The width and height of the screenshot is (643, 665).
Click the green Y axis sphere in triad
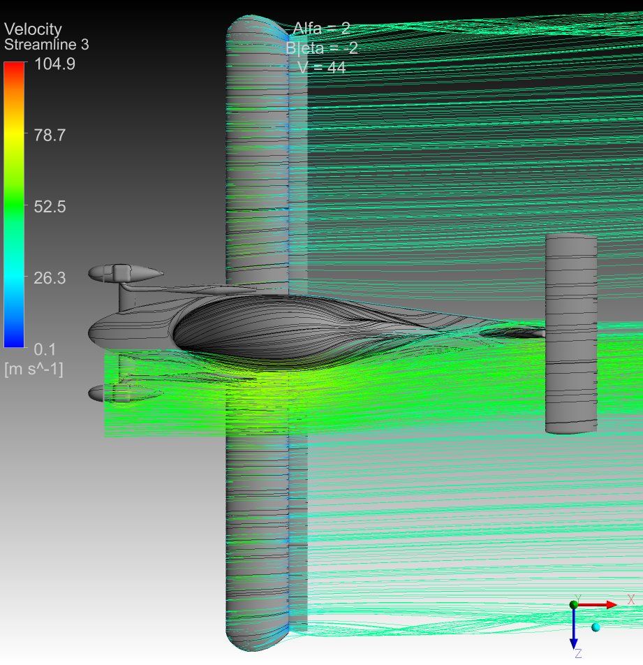pos(574,604)
